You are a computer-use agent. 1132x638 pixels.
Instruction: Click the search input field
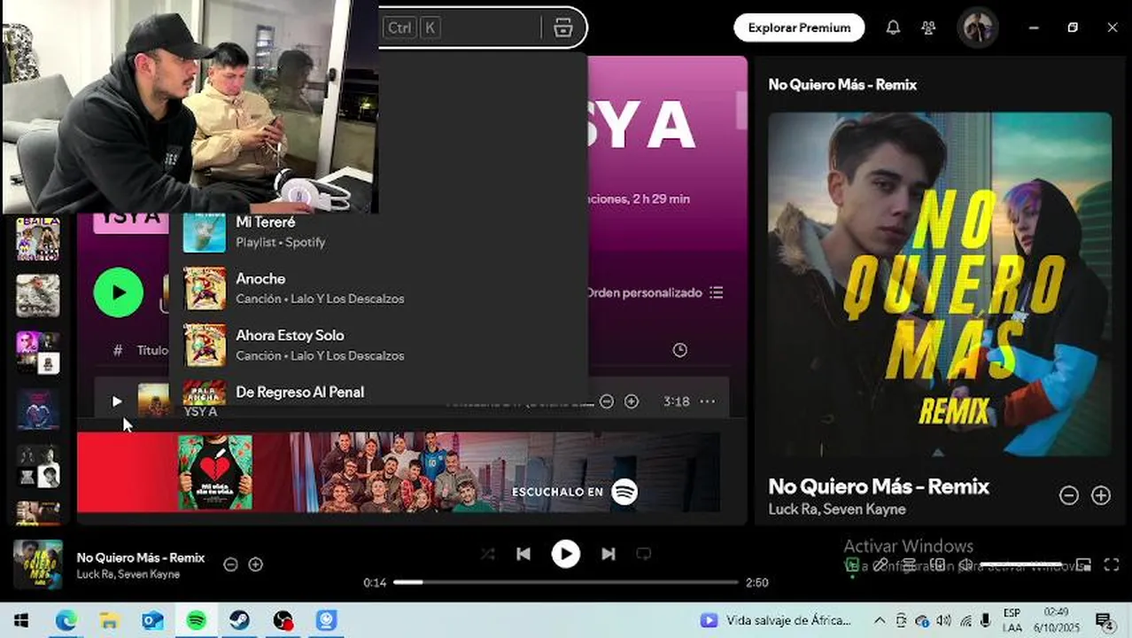(483, 27)
